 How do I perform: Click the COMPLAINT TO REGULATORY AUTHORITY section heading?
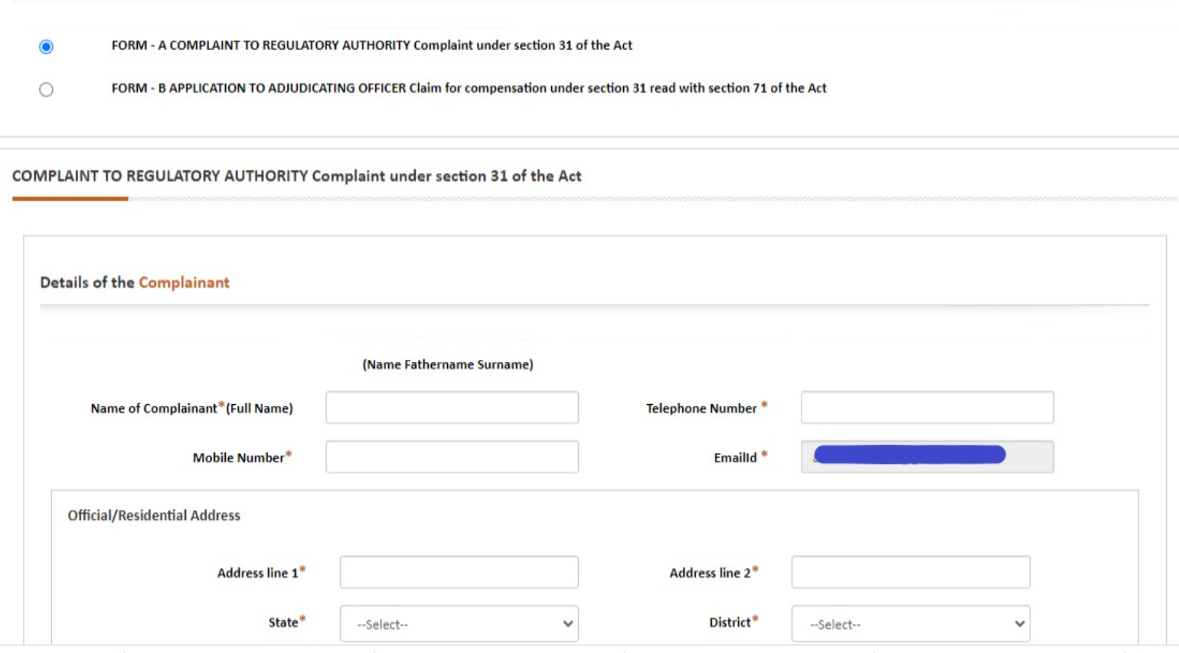tap(297, 176)
